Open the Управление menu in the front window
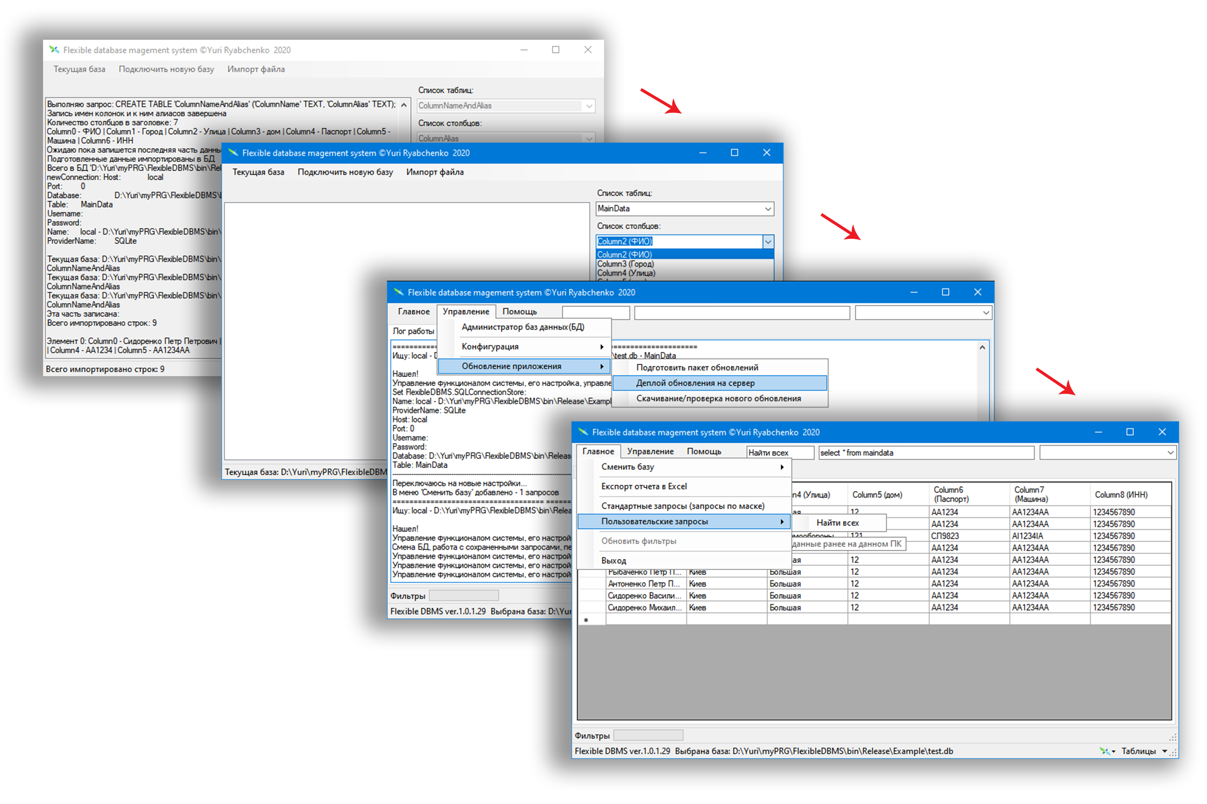The height and width of the screenshot is (804, 1207). [x=650, y=451]
